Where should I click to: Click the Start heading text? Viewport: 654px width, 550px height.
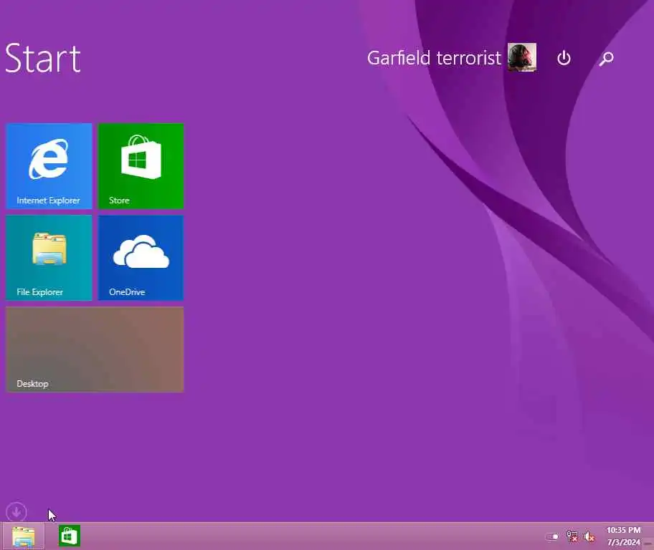point(43,58)
